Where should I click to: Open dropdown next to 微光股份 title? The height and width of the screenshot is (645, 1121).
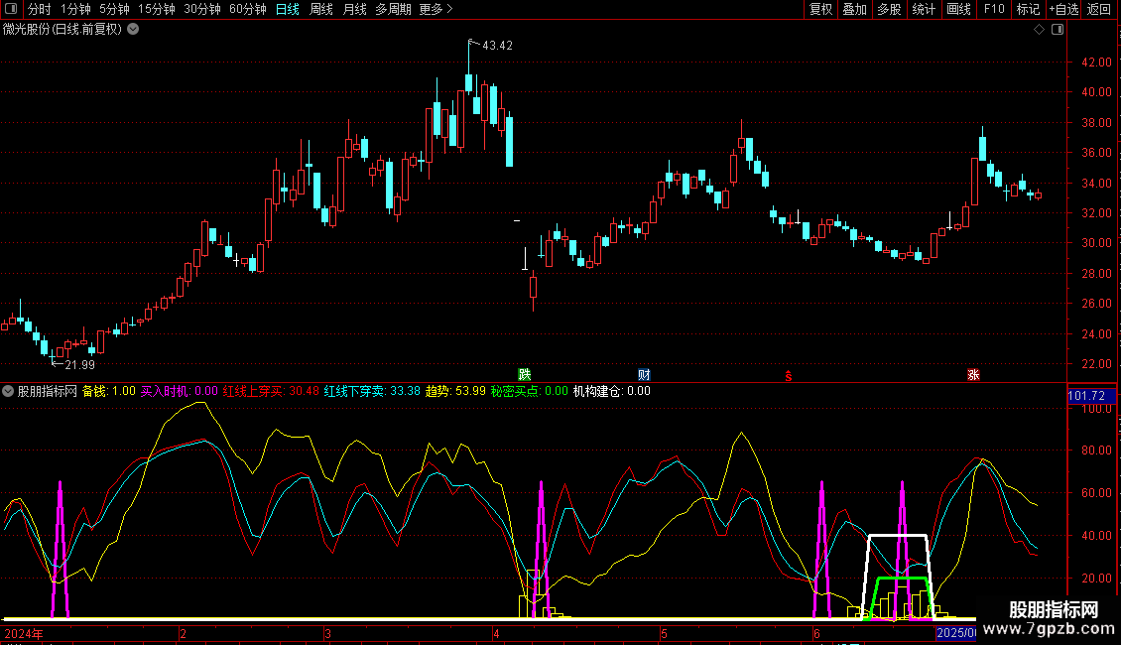pyautogui.click(x=133, y=30)
